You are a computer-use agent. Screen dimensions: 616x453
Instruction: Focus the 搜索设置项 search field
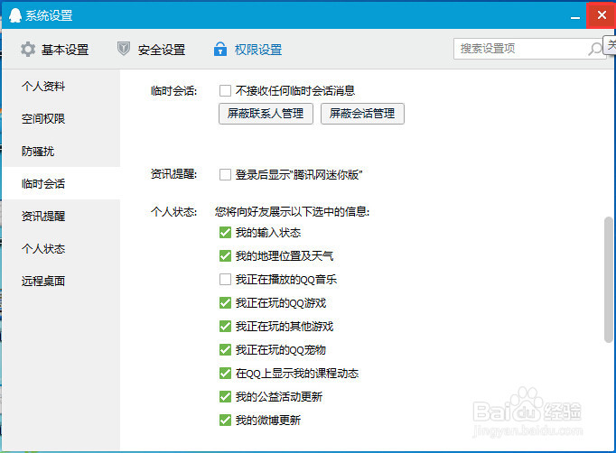[529, 49]
